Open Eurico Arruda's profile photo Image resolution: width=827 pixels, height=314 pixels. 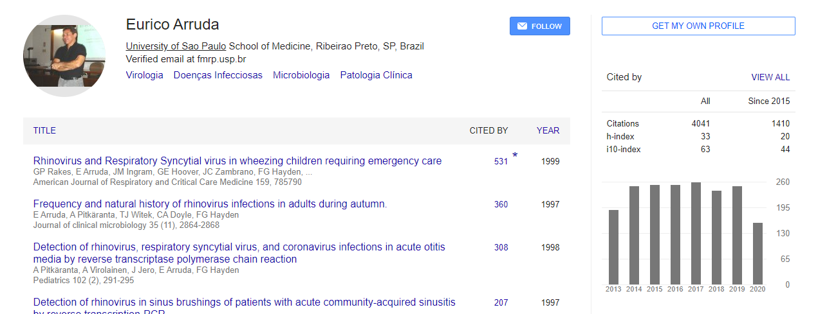coord(64,56)
